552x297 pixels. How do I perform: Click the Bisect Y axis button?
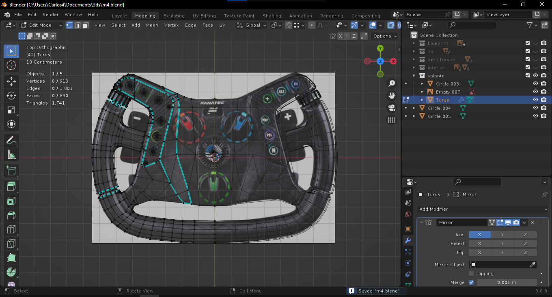click(502, 244)
